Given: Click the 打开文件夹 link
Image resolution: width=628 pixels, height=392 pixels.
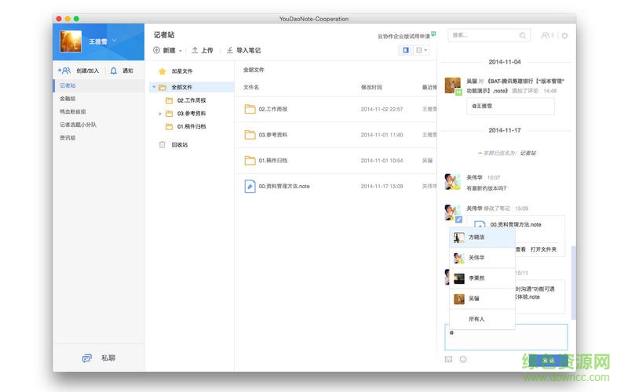Looking at the screenshot, I should tap(543, 249).
